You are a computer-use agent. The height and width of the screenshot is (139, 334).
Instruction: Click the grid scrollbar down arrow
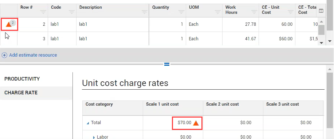[321, 43]
